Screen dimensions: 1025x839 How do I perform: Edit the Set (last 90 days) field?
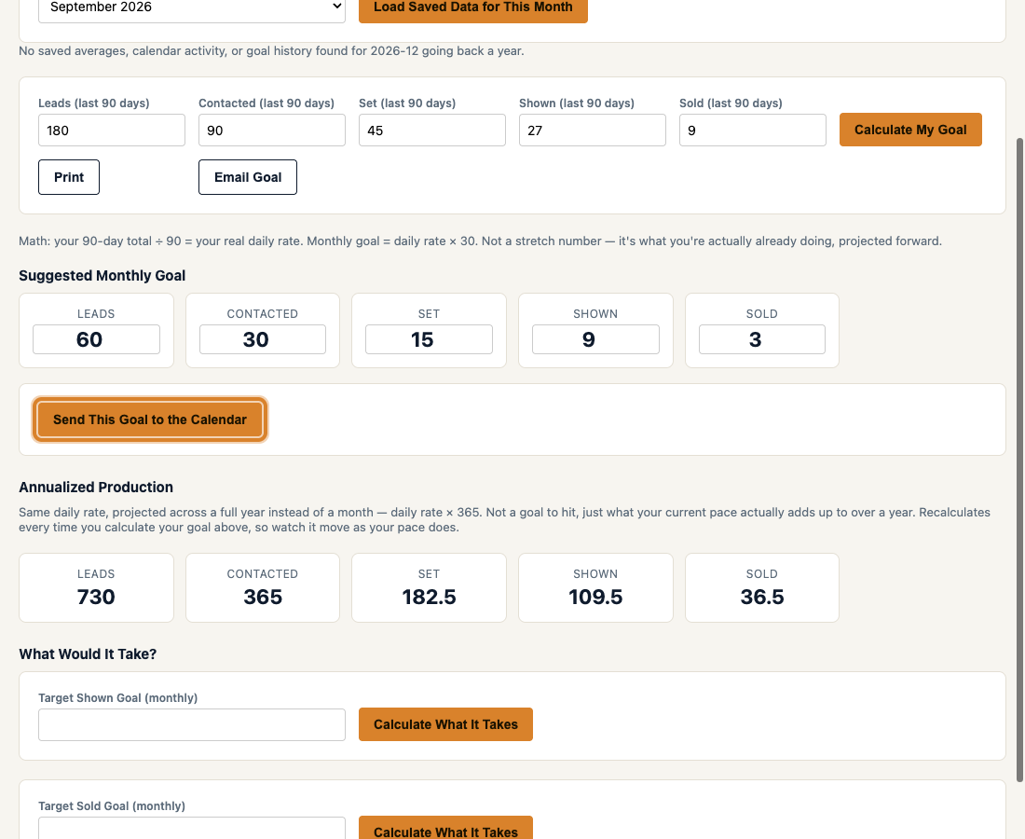pyautogui.click(x=432, y=131)
